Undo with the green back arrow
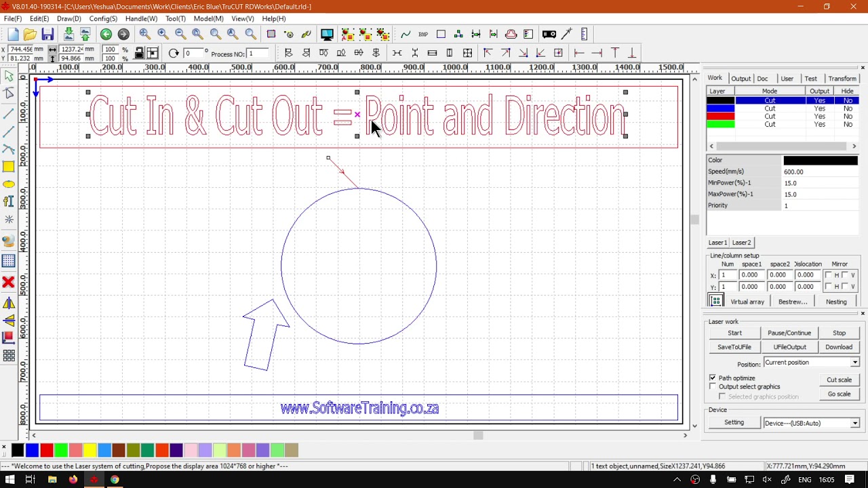The image size is (868, 488). tap(106, 34)
